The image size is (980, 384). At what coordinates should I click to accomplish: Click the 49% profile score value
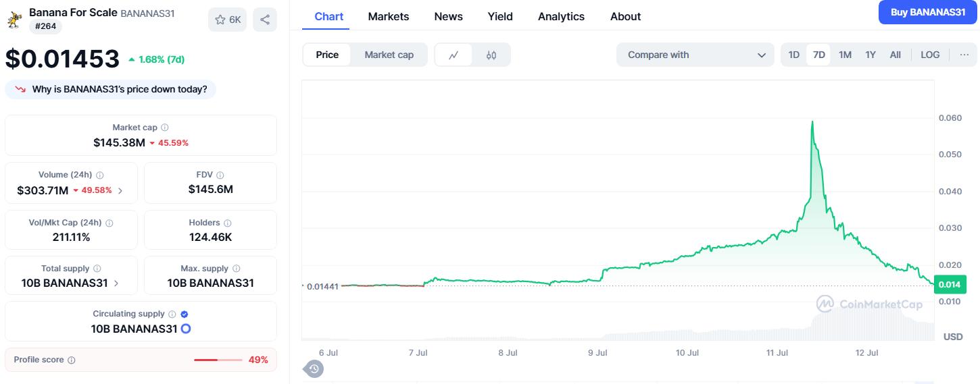(258, 360)
